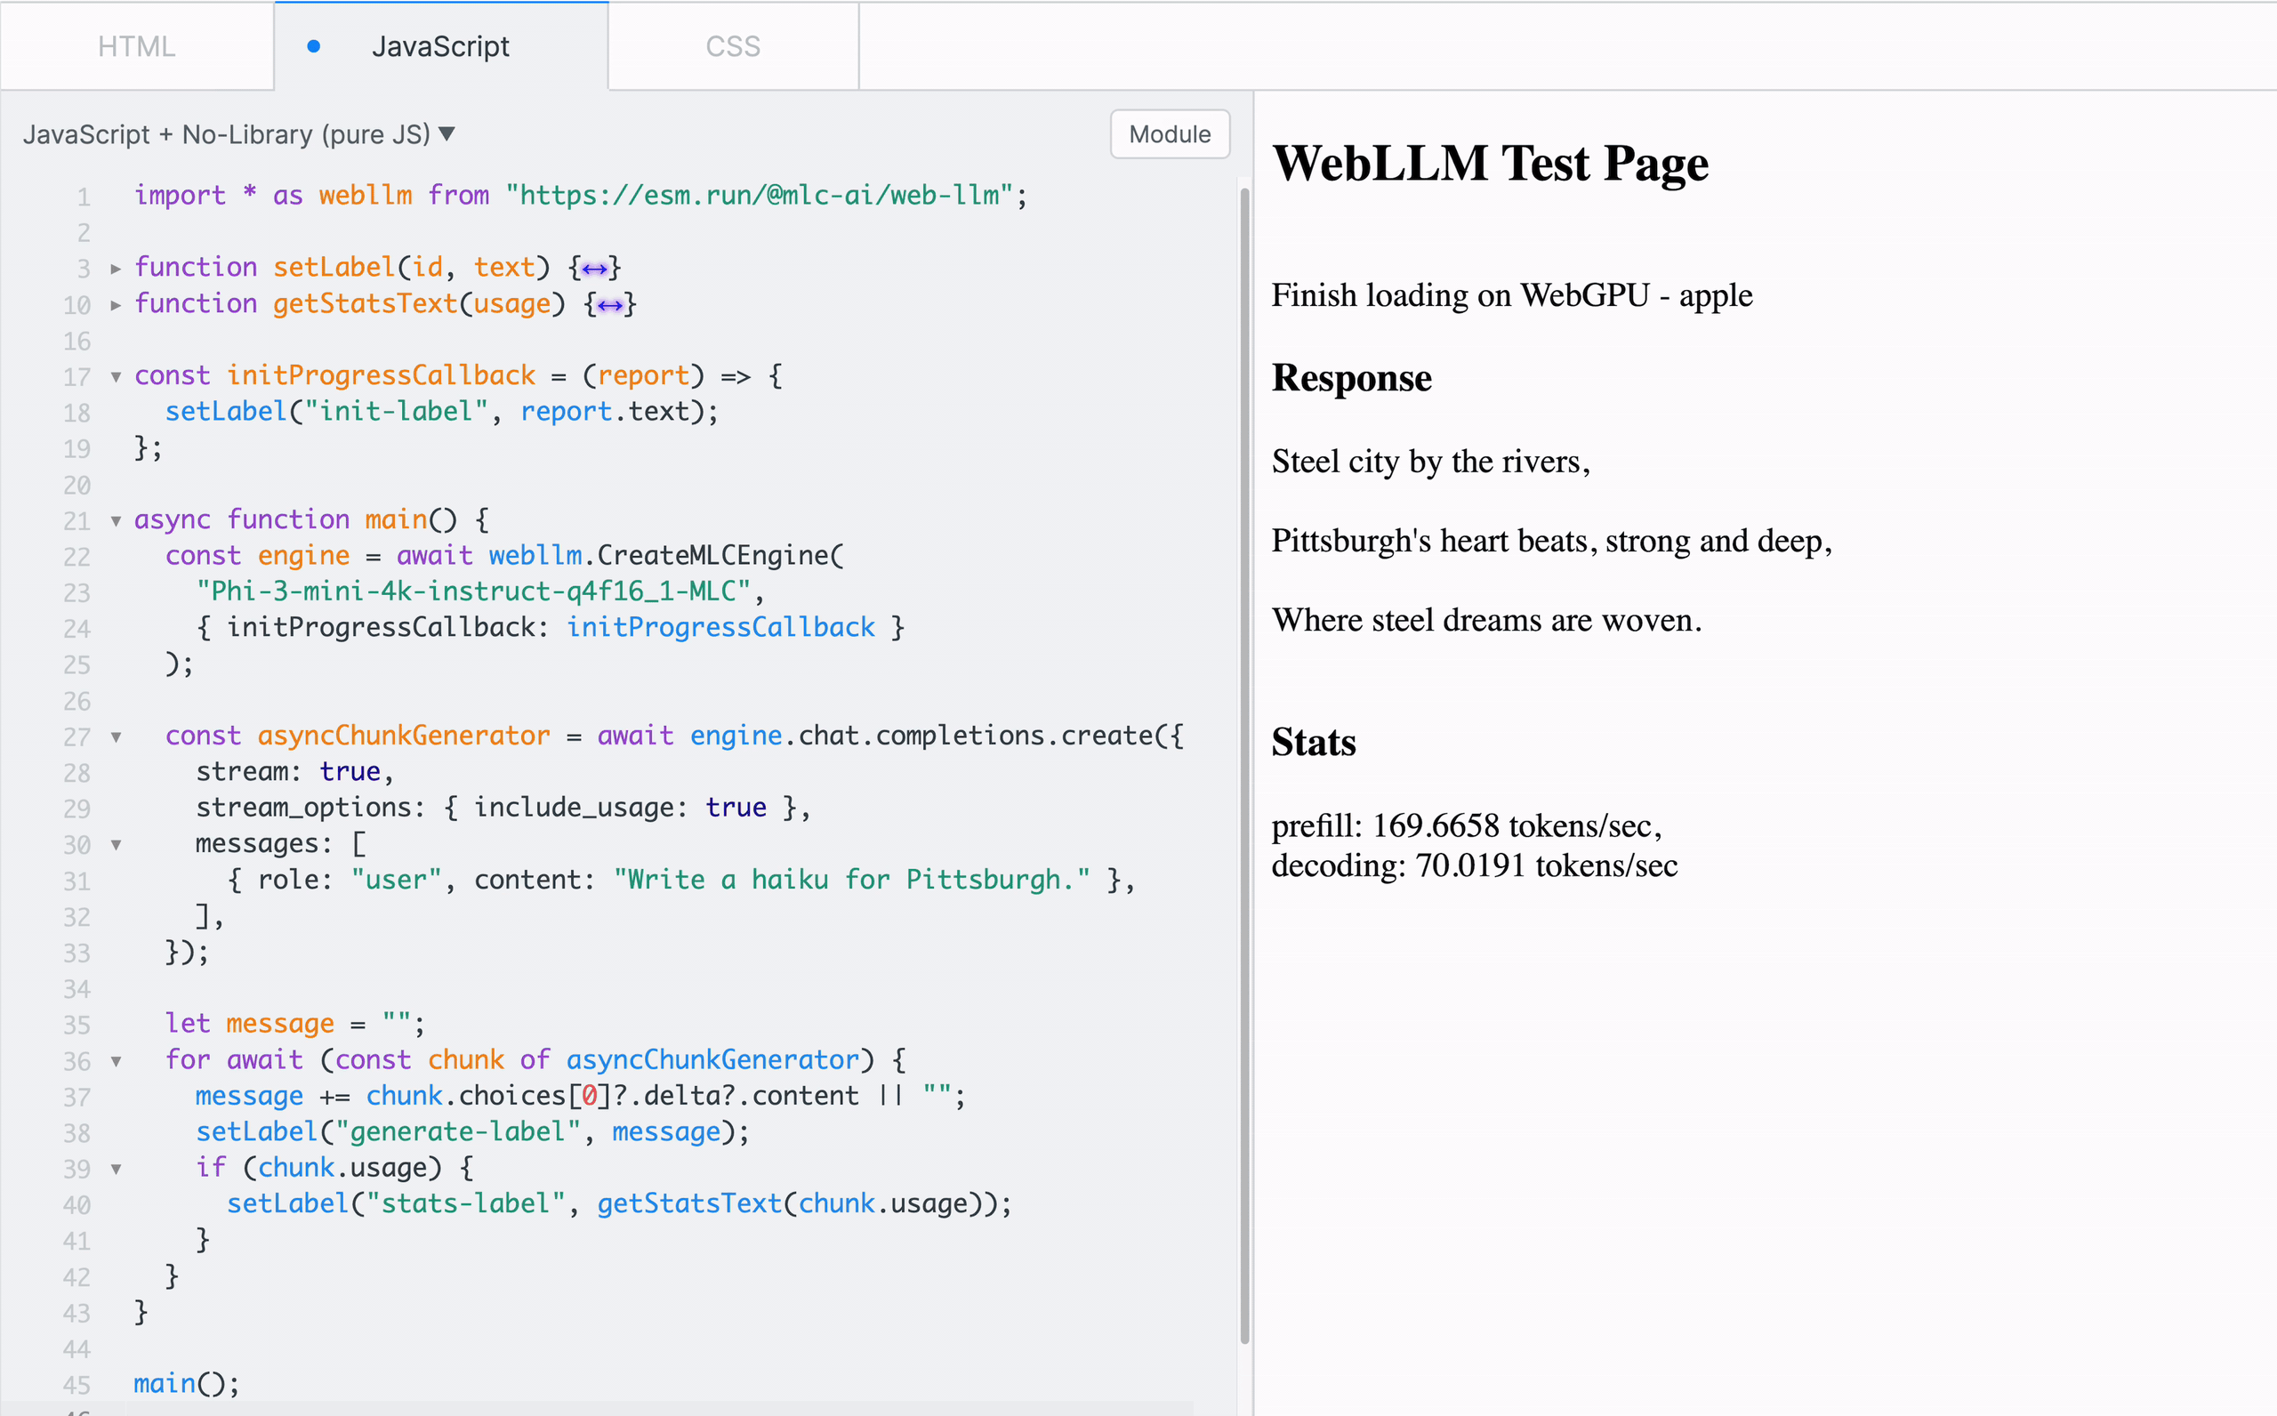2277x1416 pixels.
Task: Click the Stats heading in preview
Action: pyautogui.click(x=1314, y=742)
